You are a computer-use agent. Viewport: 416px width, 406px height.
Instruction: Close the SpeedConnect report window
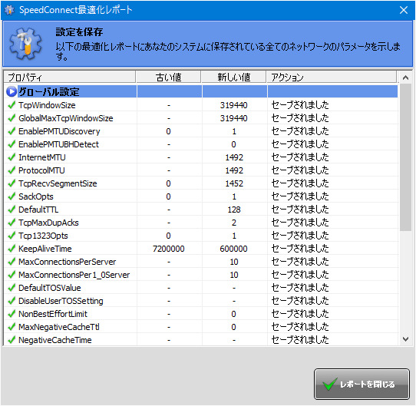coord(404,10)
